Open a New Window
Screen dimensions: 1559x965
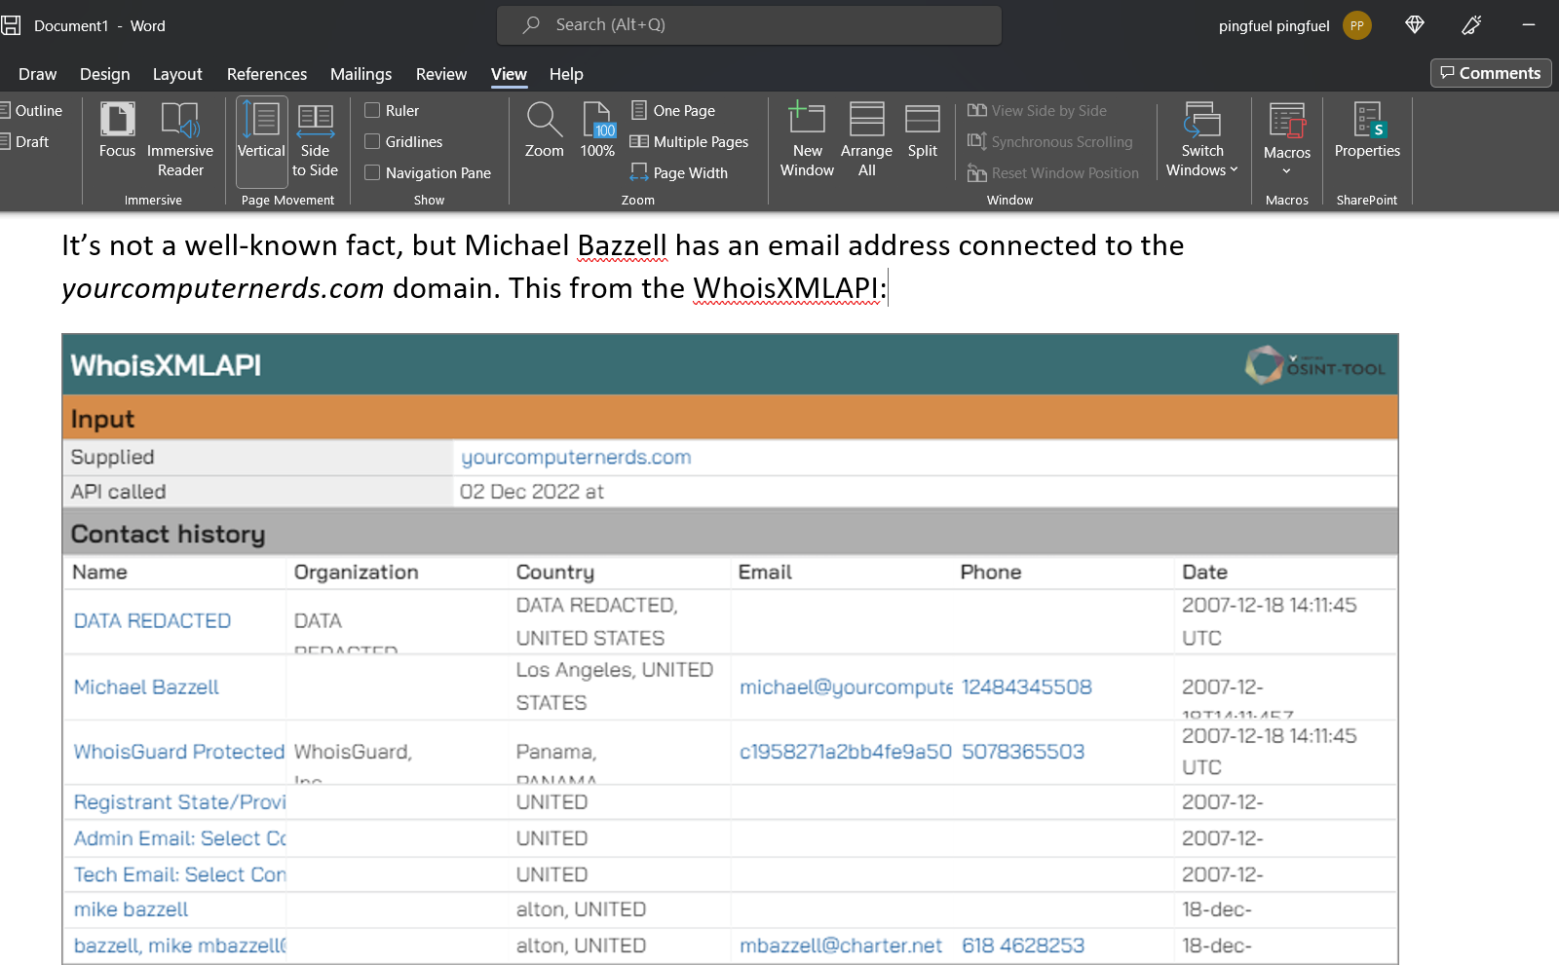tap(807, 140)
